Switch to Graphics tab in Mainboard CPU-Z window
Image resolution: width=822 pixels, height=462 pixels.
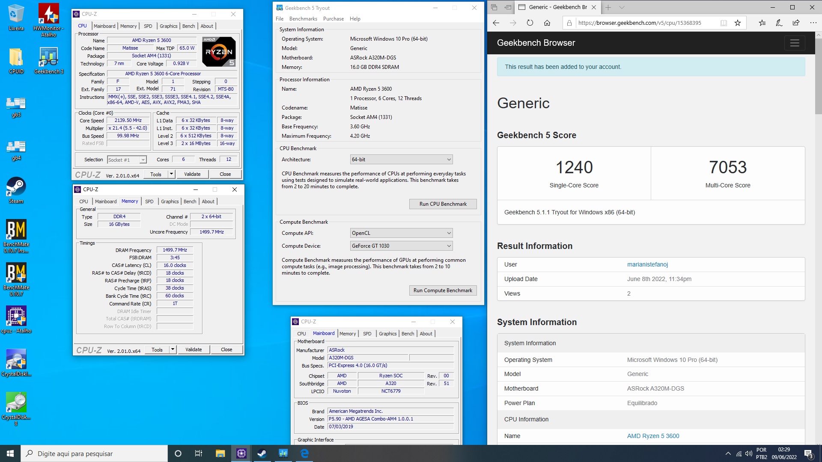pyautogui.click(x=387, y=334)
